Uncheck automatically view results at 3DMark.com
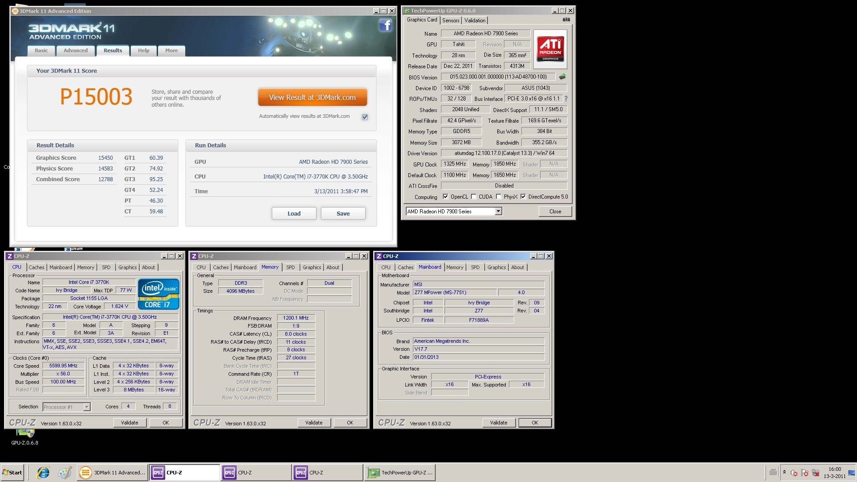This screenshot has height=482, width=857. tap(365, 117)
